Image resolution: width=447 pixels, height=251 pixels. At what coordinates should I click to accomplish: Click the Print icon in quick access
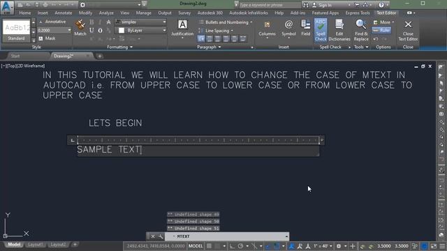[45, 5]
